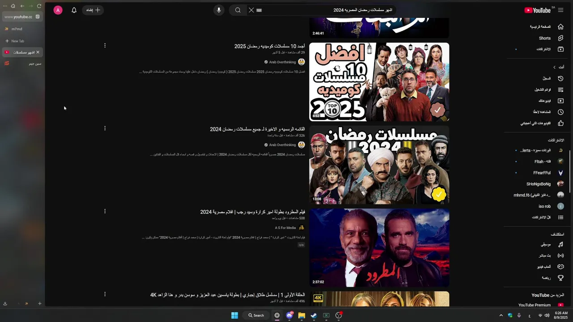Viewport: 573px width, 322px height.
Task: Open mhmd.f6 subscription channel
Action: [x=539, y=195]
